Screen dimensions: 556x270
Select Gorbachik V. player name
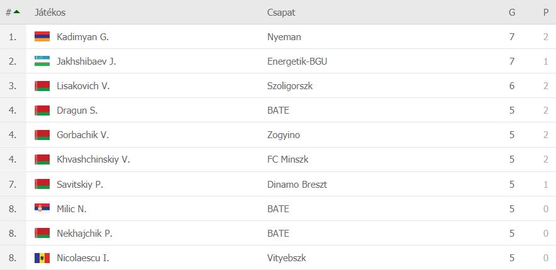82,135
